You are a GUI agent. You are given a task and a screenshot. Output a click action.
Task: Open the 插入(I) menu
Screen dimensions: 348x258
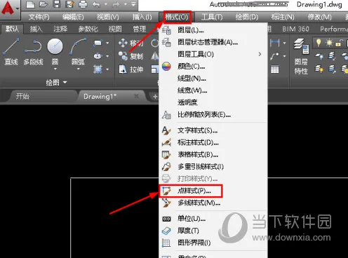click(x=142, y=17)
